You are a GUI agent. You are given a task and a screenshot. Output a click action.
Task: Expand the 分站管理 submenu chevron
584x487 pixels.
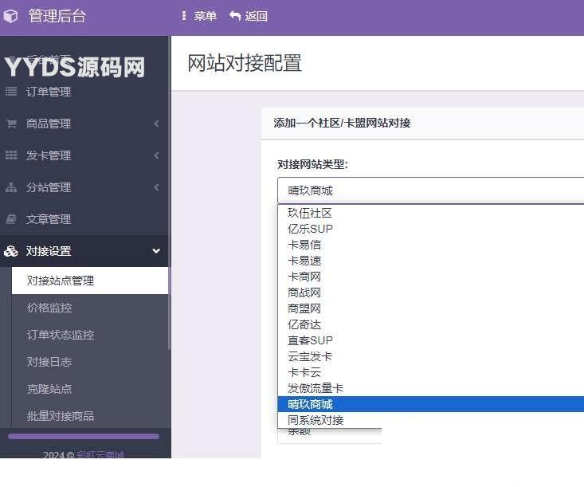tap(156, 187)
